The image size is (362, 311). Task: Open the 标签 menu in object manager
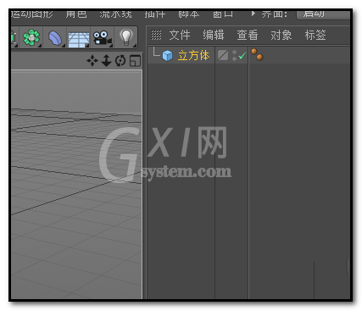(315, 35)
